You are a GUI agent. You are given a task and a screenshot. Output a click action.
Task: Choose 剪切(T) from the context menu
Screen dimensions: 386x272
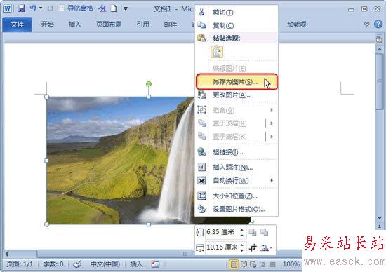pyautogui.click(x=237, y=13)
